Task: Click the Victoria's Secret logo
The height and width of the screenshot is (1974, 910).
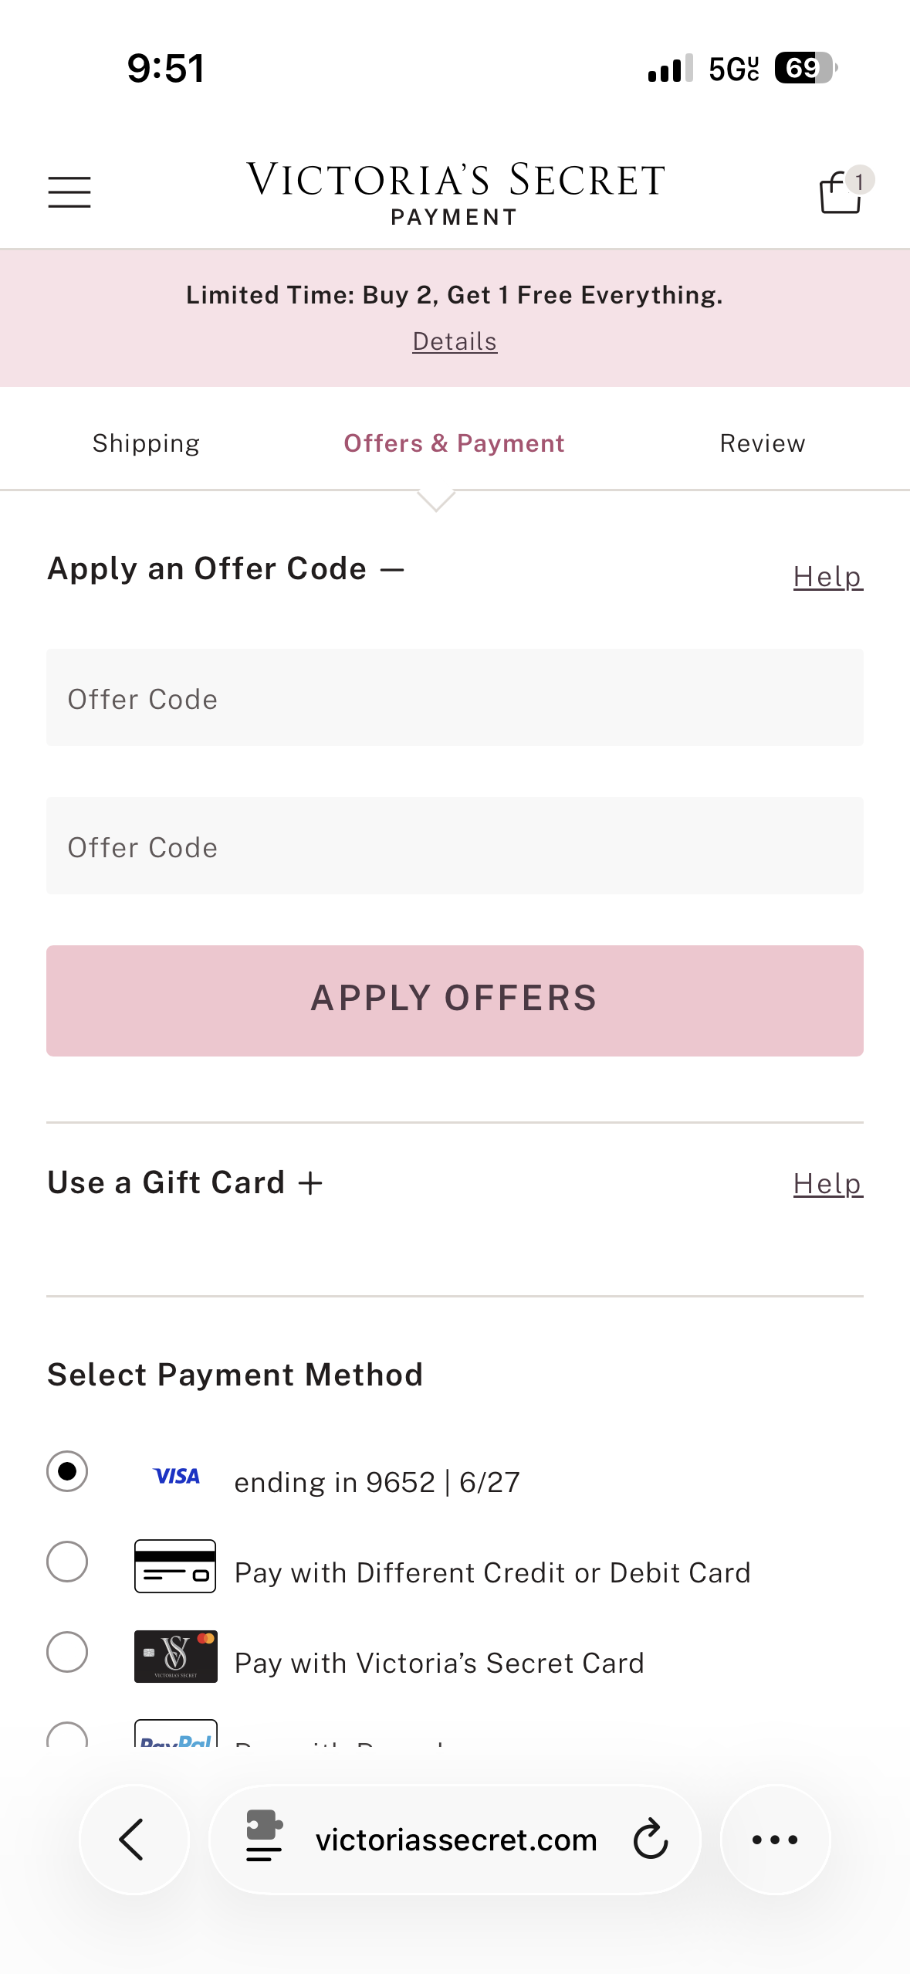Action: pos(455,181)
